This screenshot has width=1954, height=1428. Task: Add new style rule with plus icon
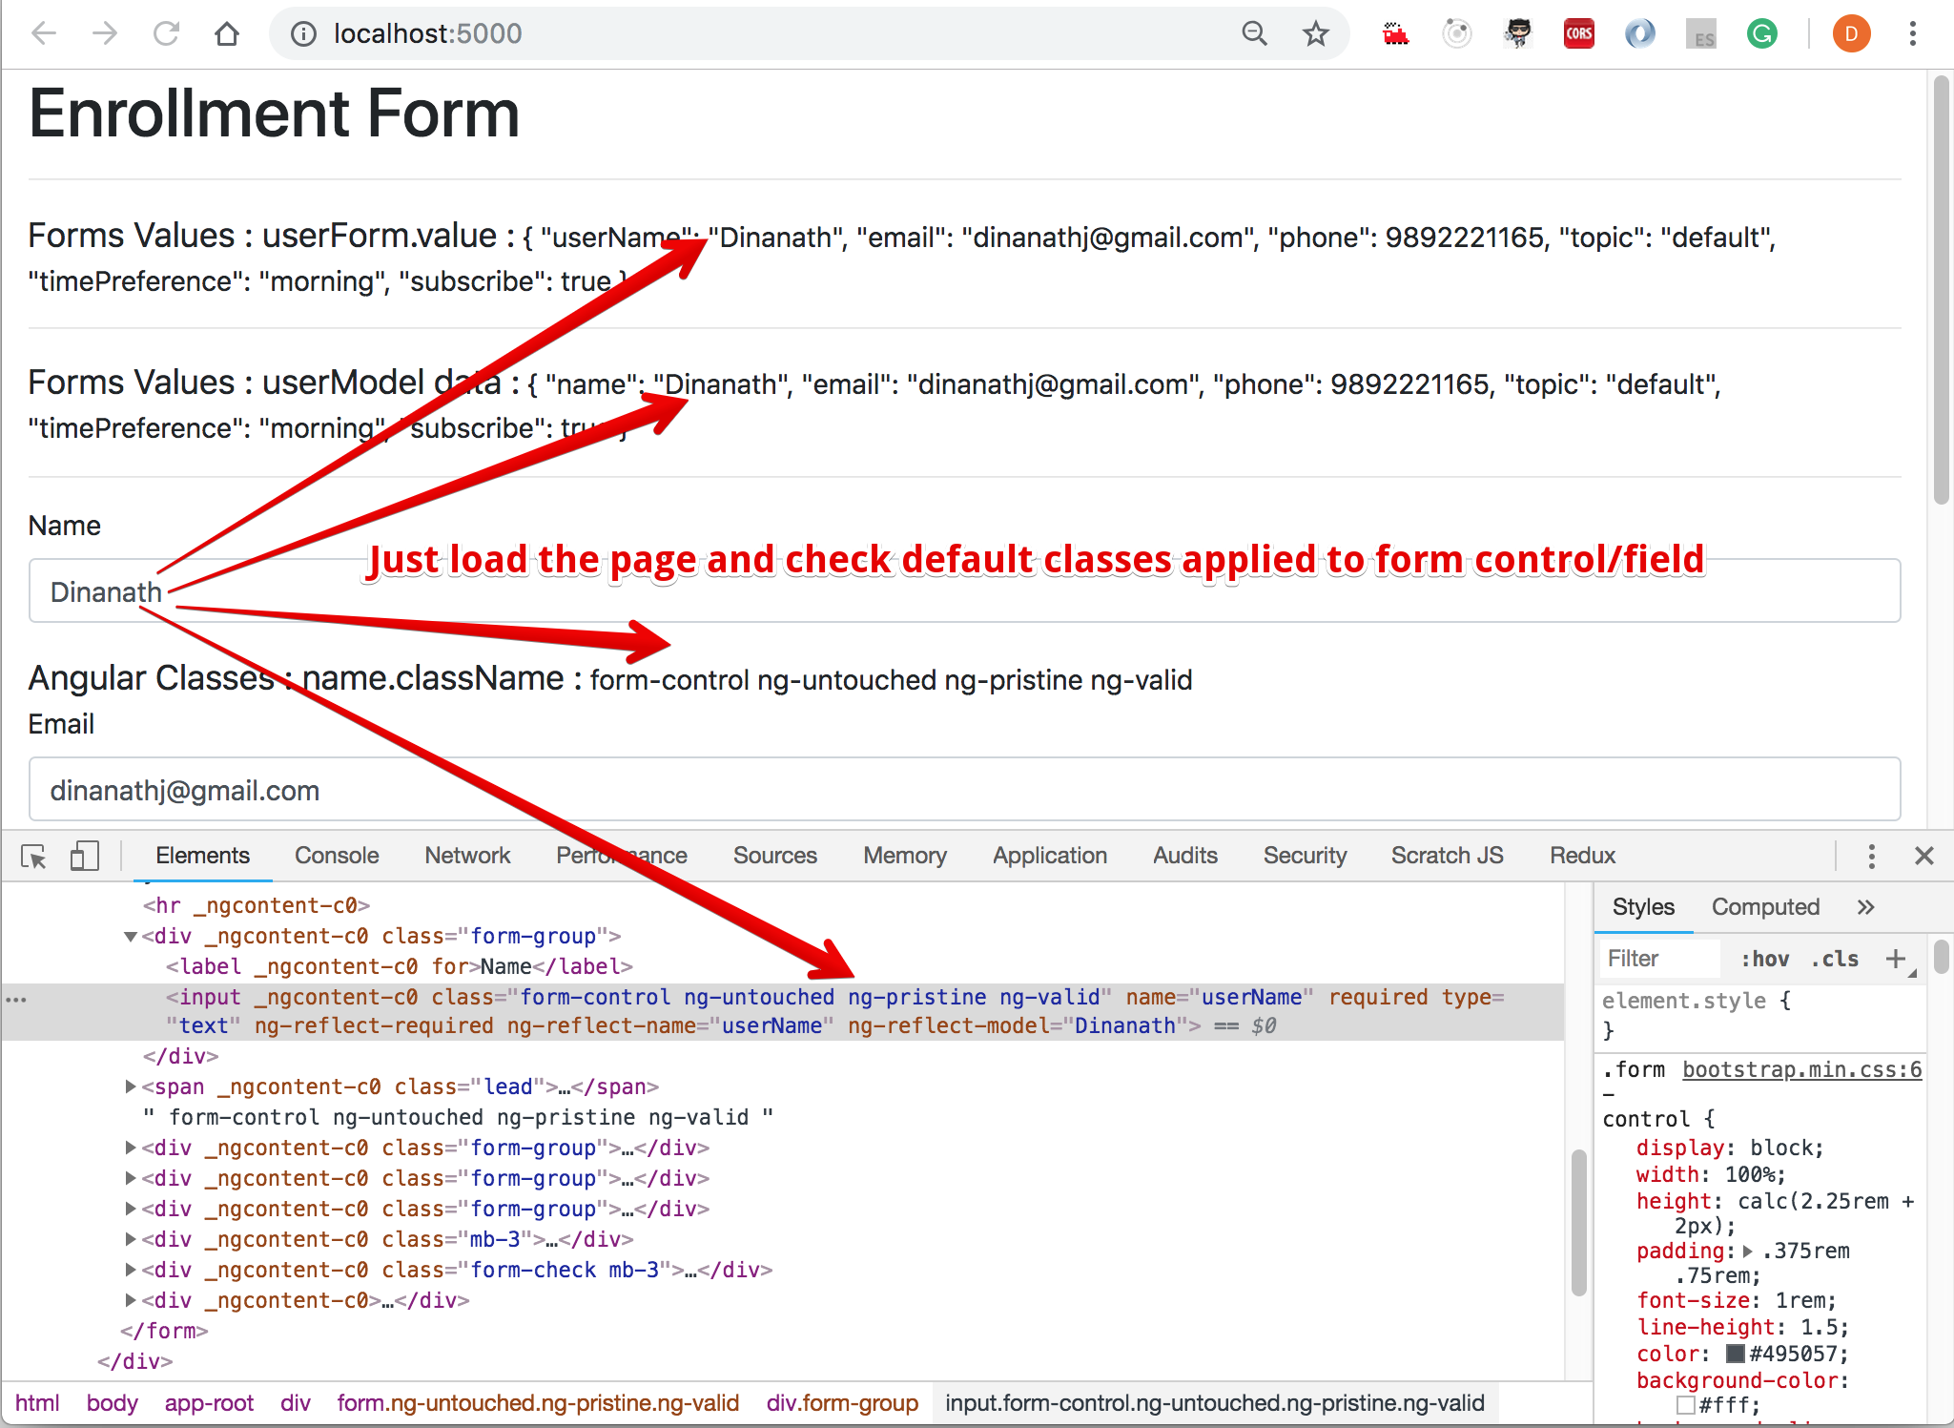click(x=1896, y=959)
